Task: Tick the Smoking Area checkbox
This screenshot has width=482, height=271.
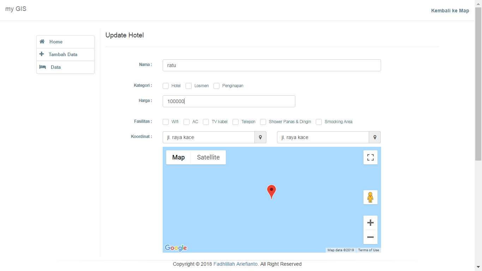Action: tap(319, 122)
